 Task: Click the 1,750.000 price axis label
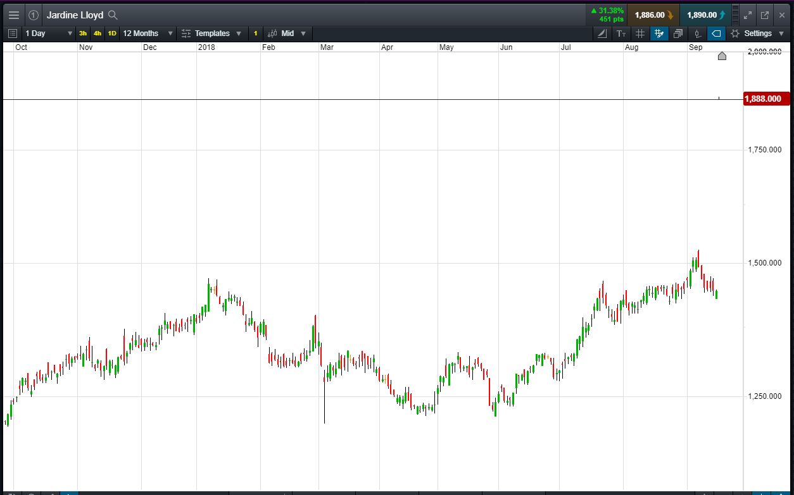tap(764, 150)
